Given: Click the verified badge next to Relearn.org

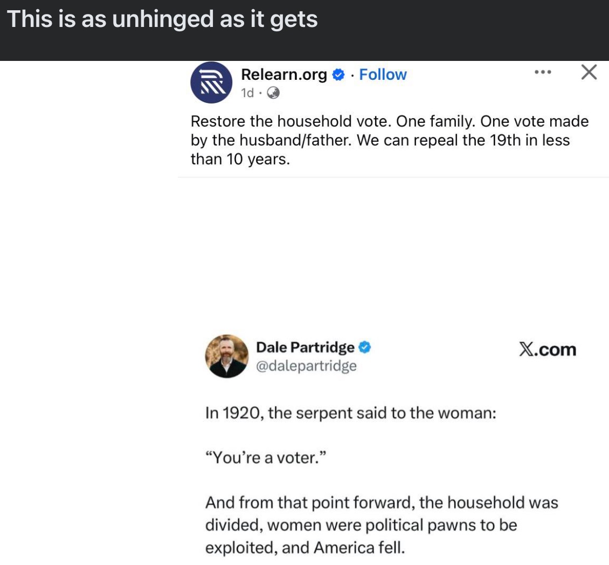Looking at the screenshot, I should 337,74.
